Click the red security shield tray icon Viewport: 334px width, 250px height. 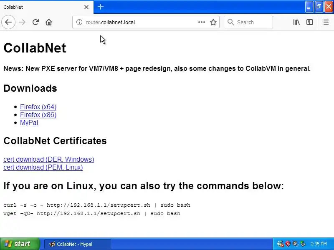(x=288, y=244)
